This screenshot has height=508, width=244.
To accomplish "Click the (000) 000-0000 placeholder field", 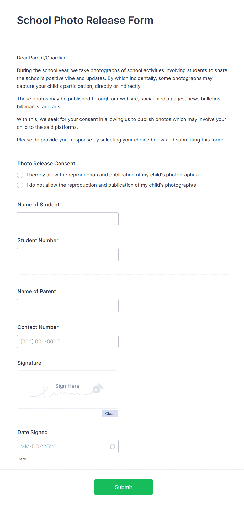I will click(67, 341).
